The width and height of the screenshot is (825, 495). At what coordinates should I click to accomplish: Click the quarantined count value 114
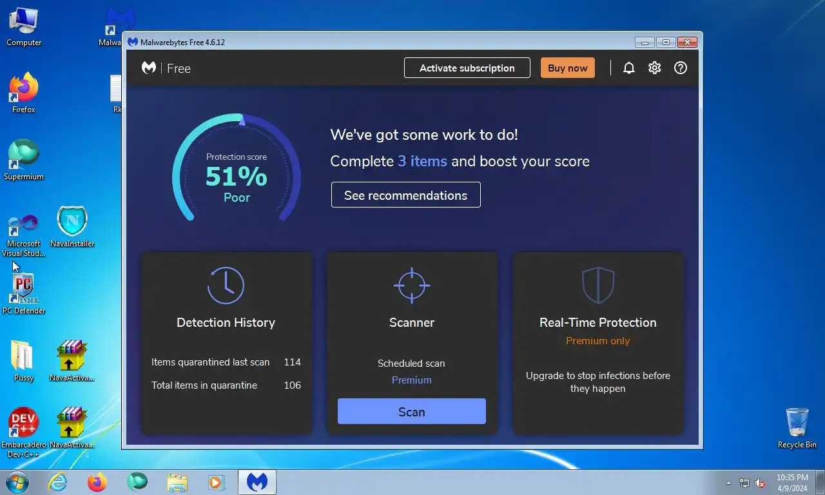pyautogui.click(x=293, y=362)
